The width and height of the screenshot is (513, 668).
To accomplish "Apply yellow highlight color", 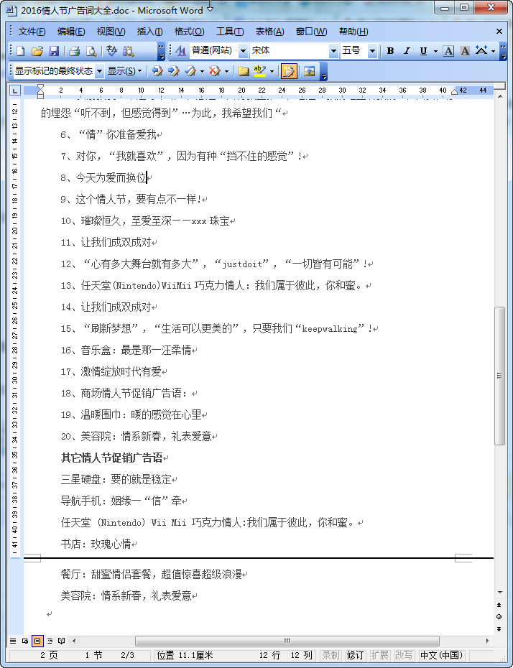I will point(259,71).
